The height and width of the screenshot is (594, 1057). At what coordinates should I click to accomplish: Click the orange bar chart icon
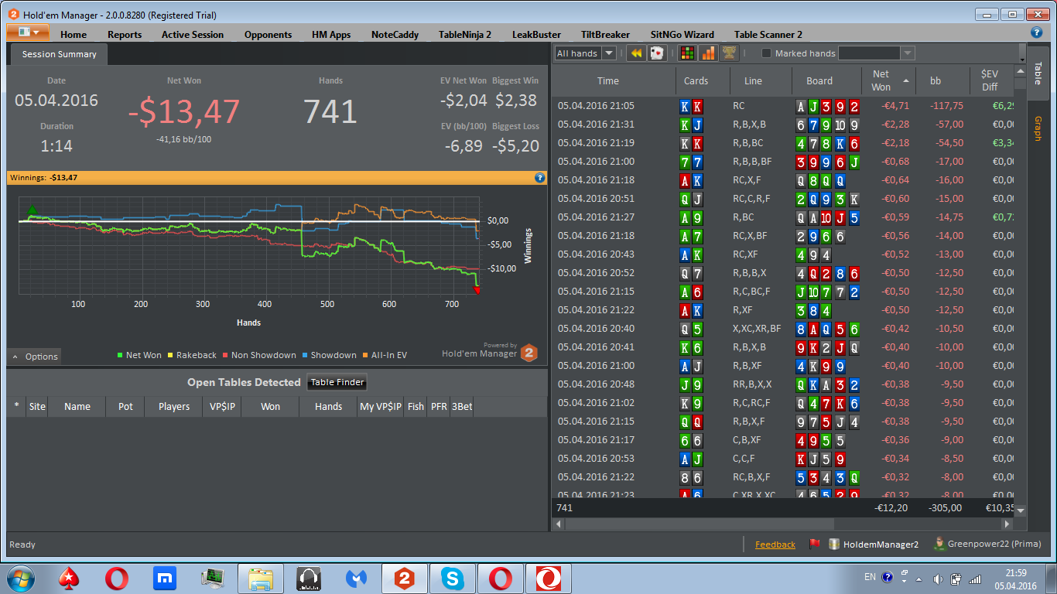point(708,53)
